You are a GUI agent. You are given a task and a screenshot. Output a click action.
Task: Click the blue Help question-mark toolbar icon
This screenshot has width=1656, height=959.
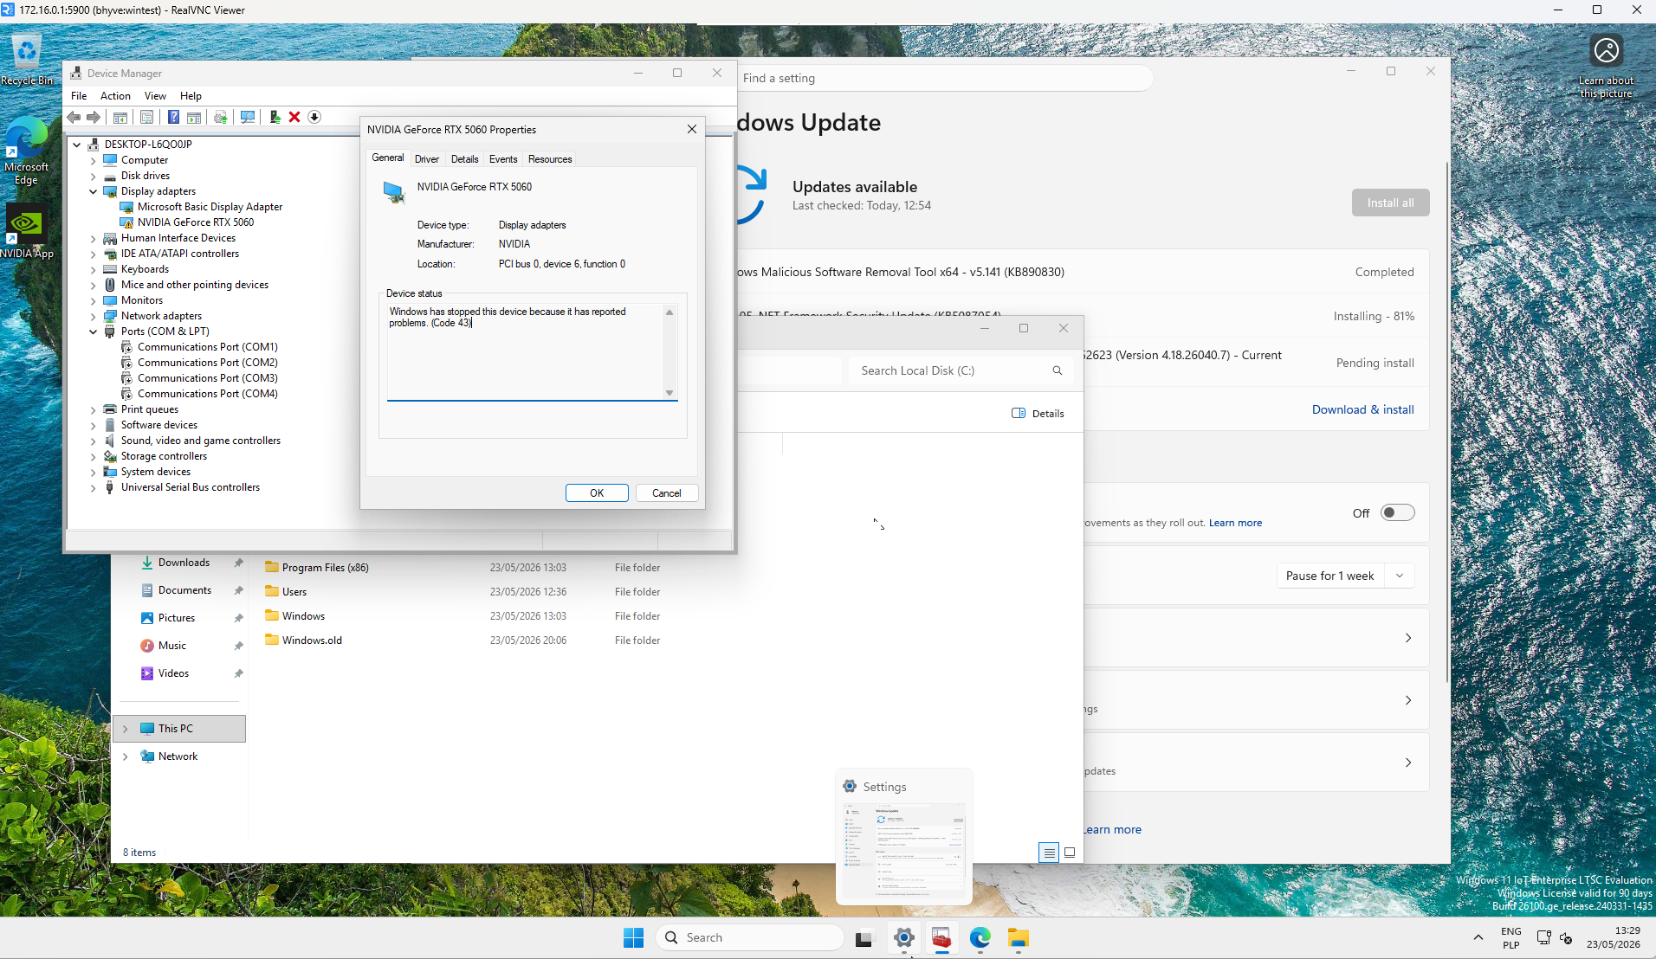coord(173,117)
